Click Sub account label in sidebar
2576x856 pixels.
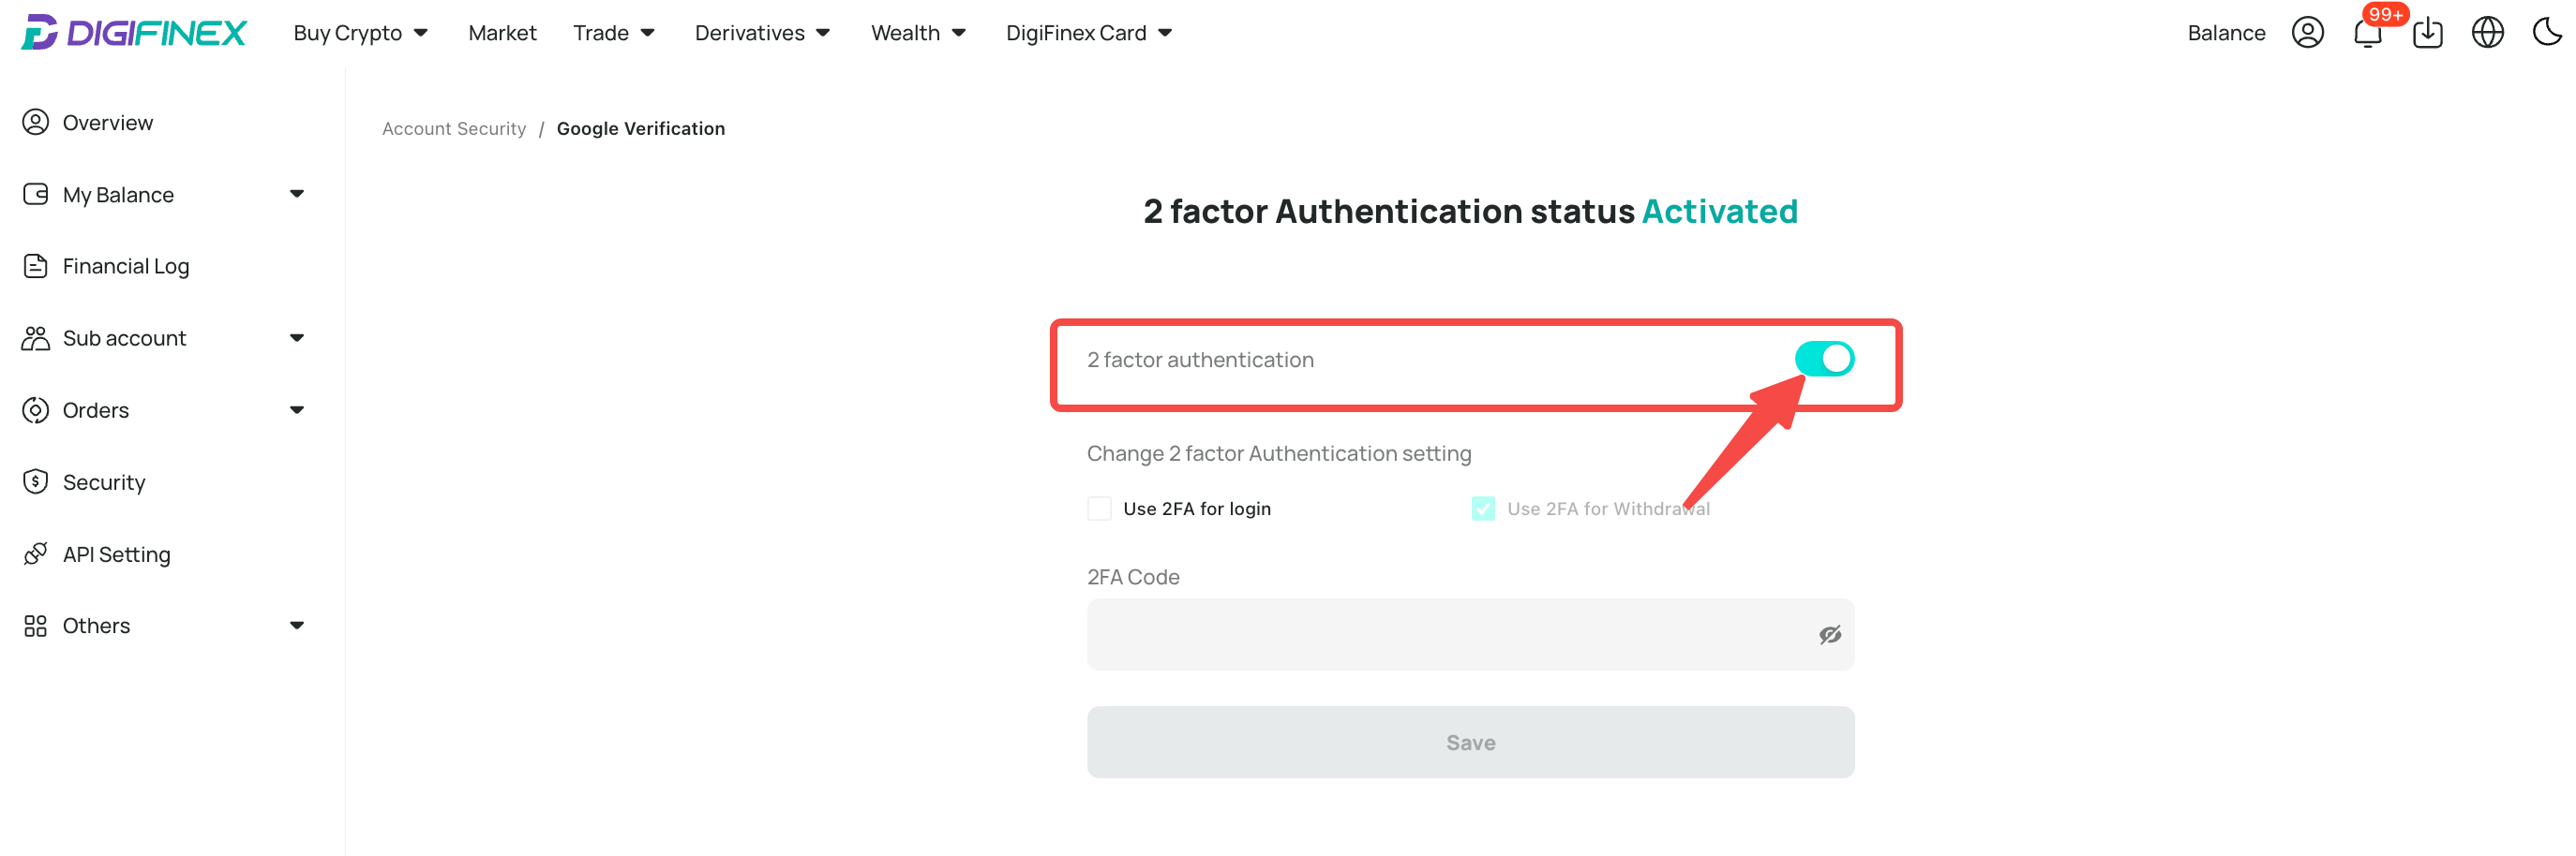pyautogui.click(x=124, y=337)
